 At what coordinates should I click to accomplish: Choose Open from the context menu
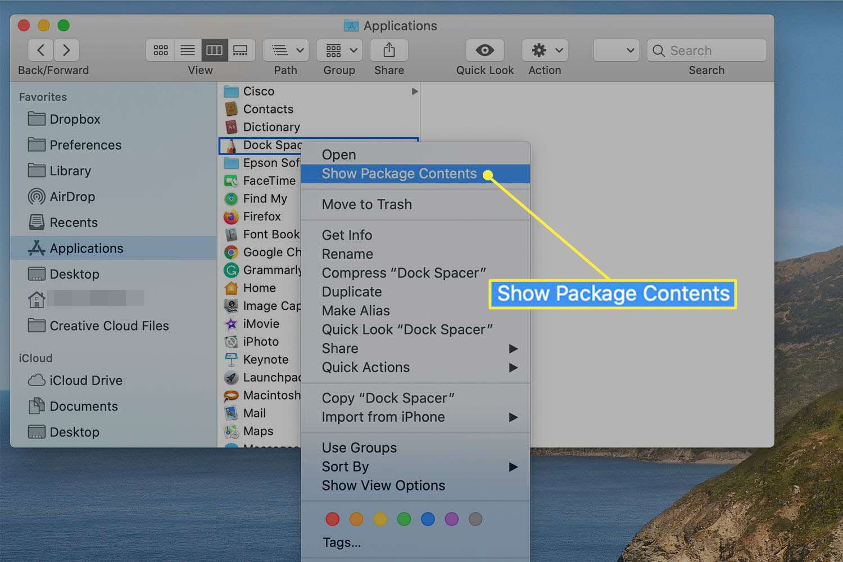click(x=415, y=155)
